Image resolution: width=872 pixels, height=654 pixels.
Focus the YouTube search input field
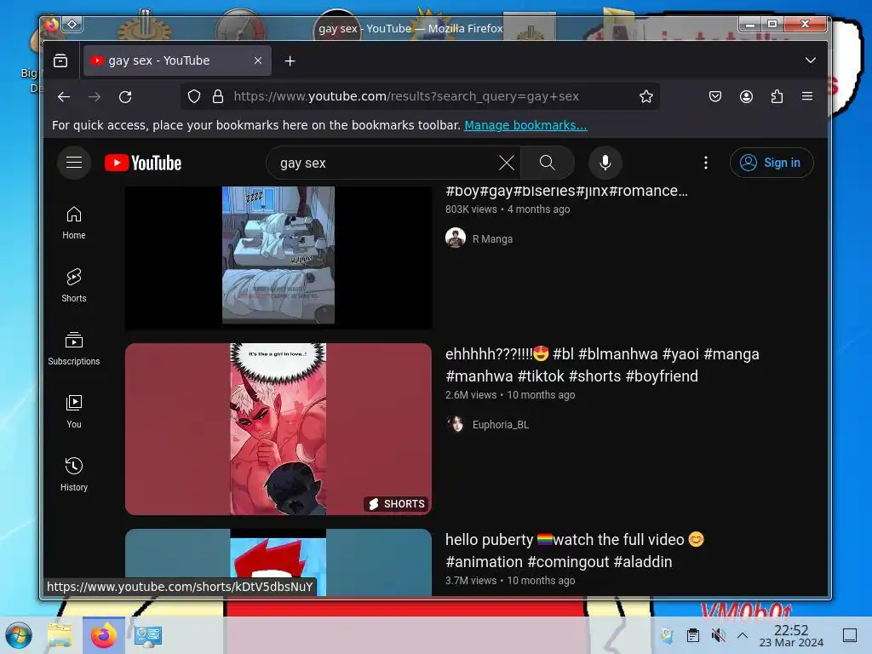click(x=384, y=163)
